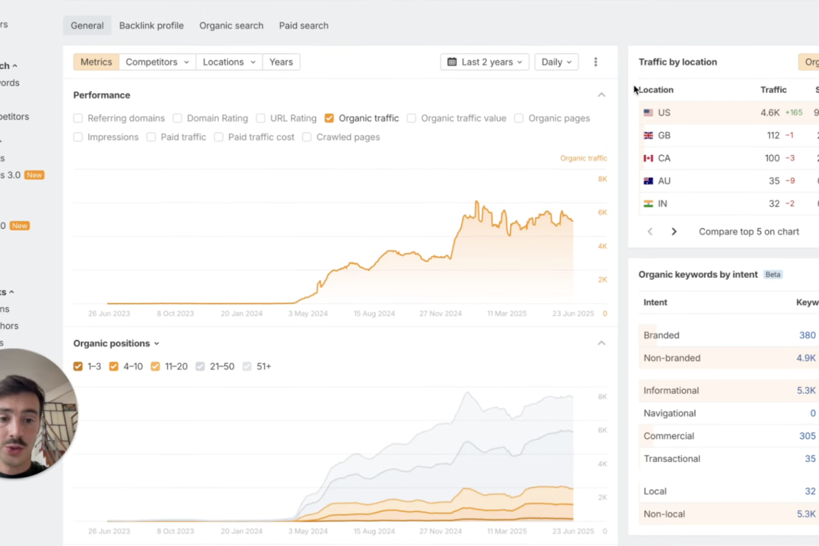Click Compare top 5 on chart

pyautogui.click(x=749, y=231)
